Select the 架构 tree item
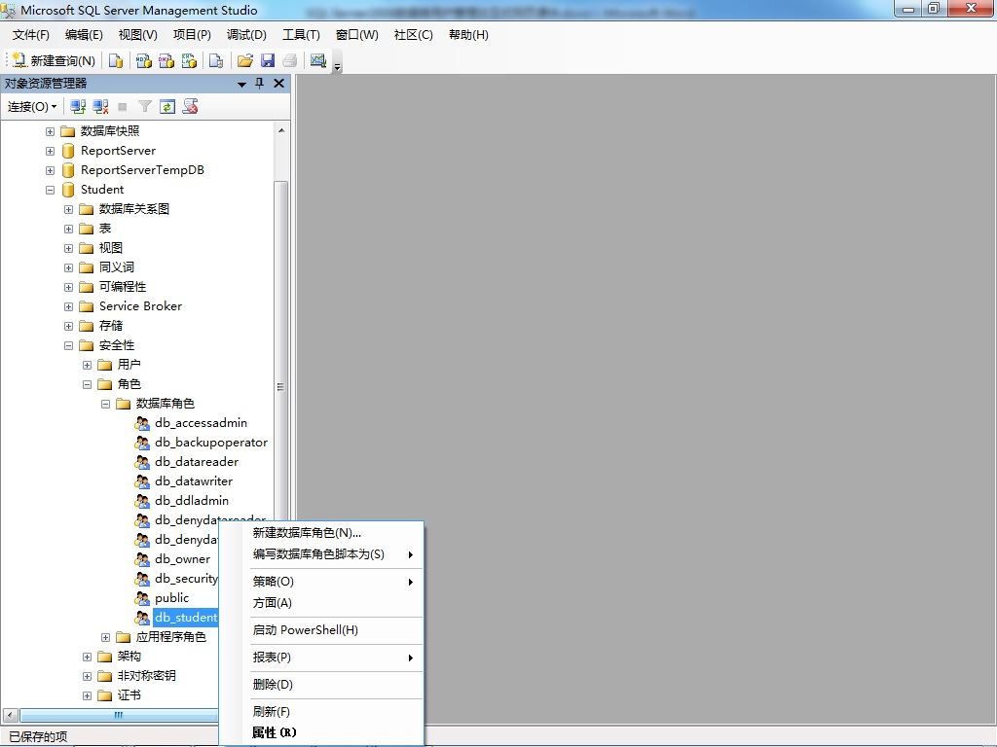 (x=129, y=657)
